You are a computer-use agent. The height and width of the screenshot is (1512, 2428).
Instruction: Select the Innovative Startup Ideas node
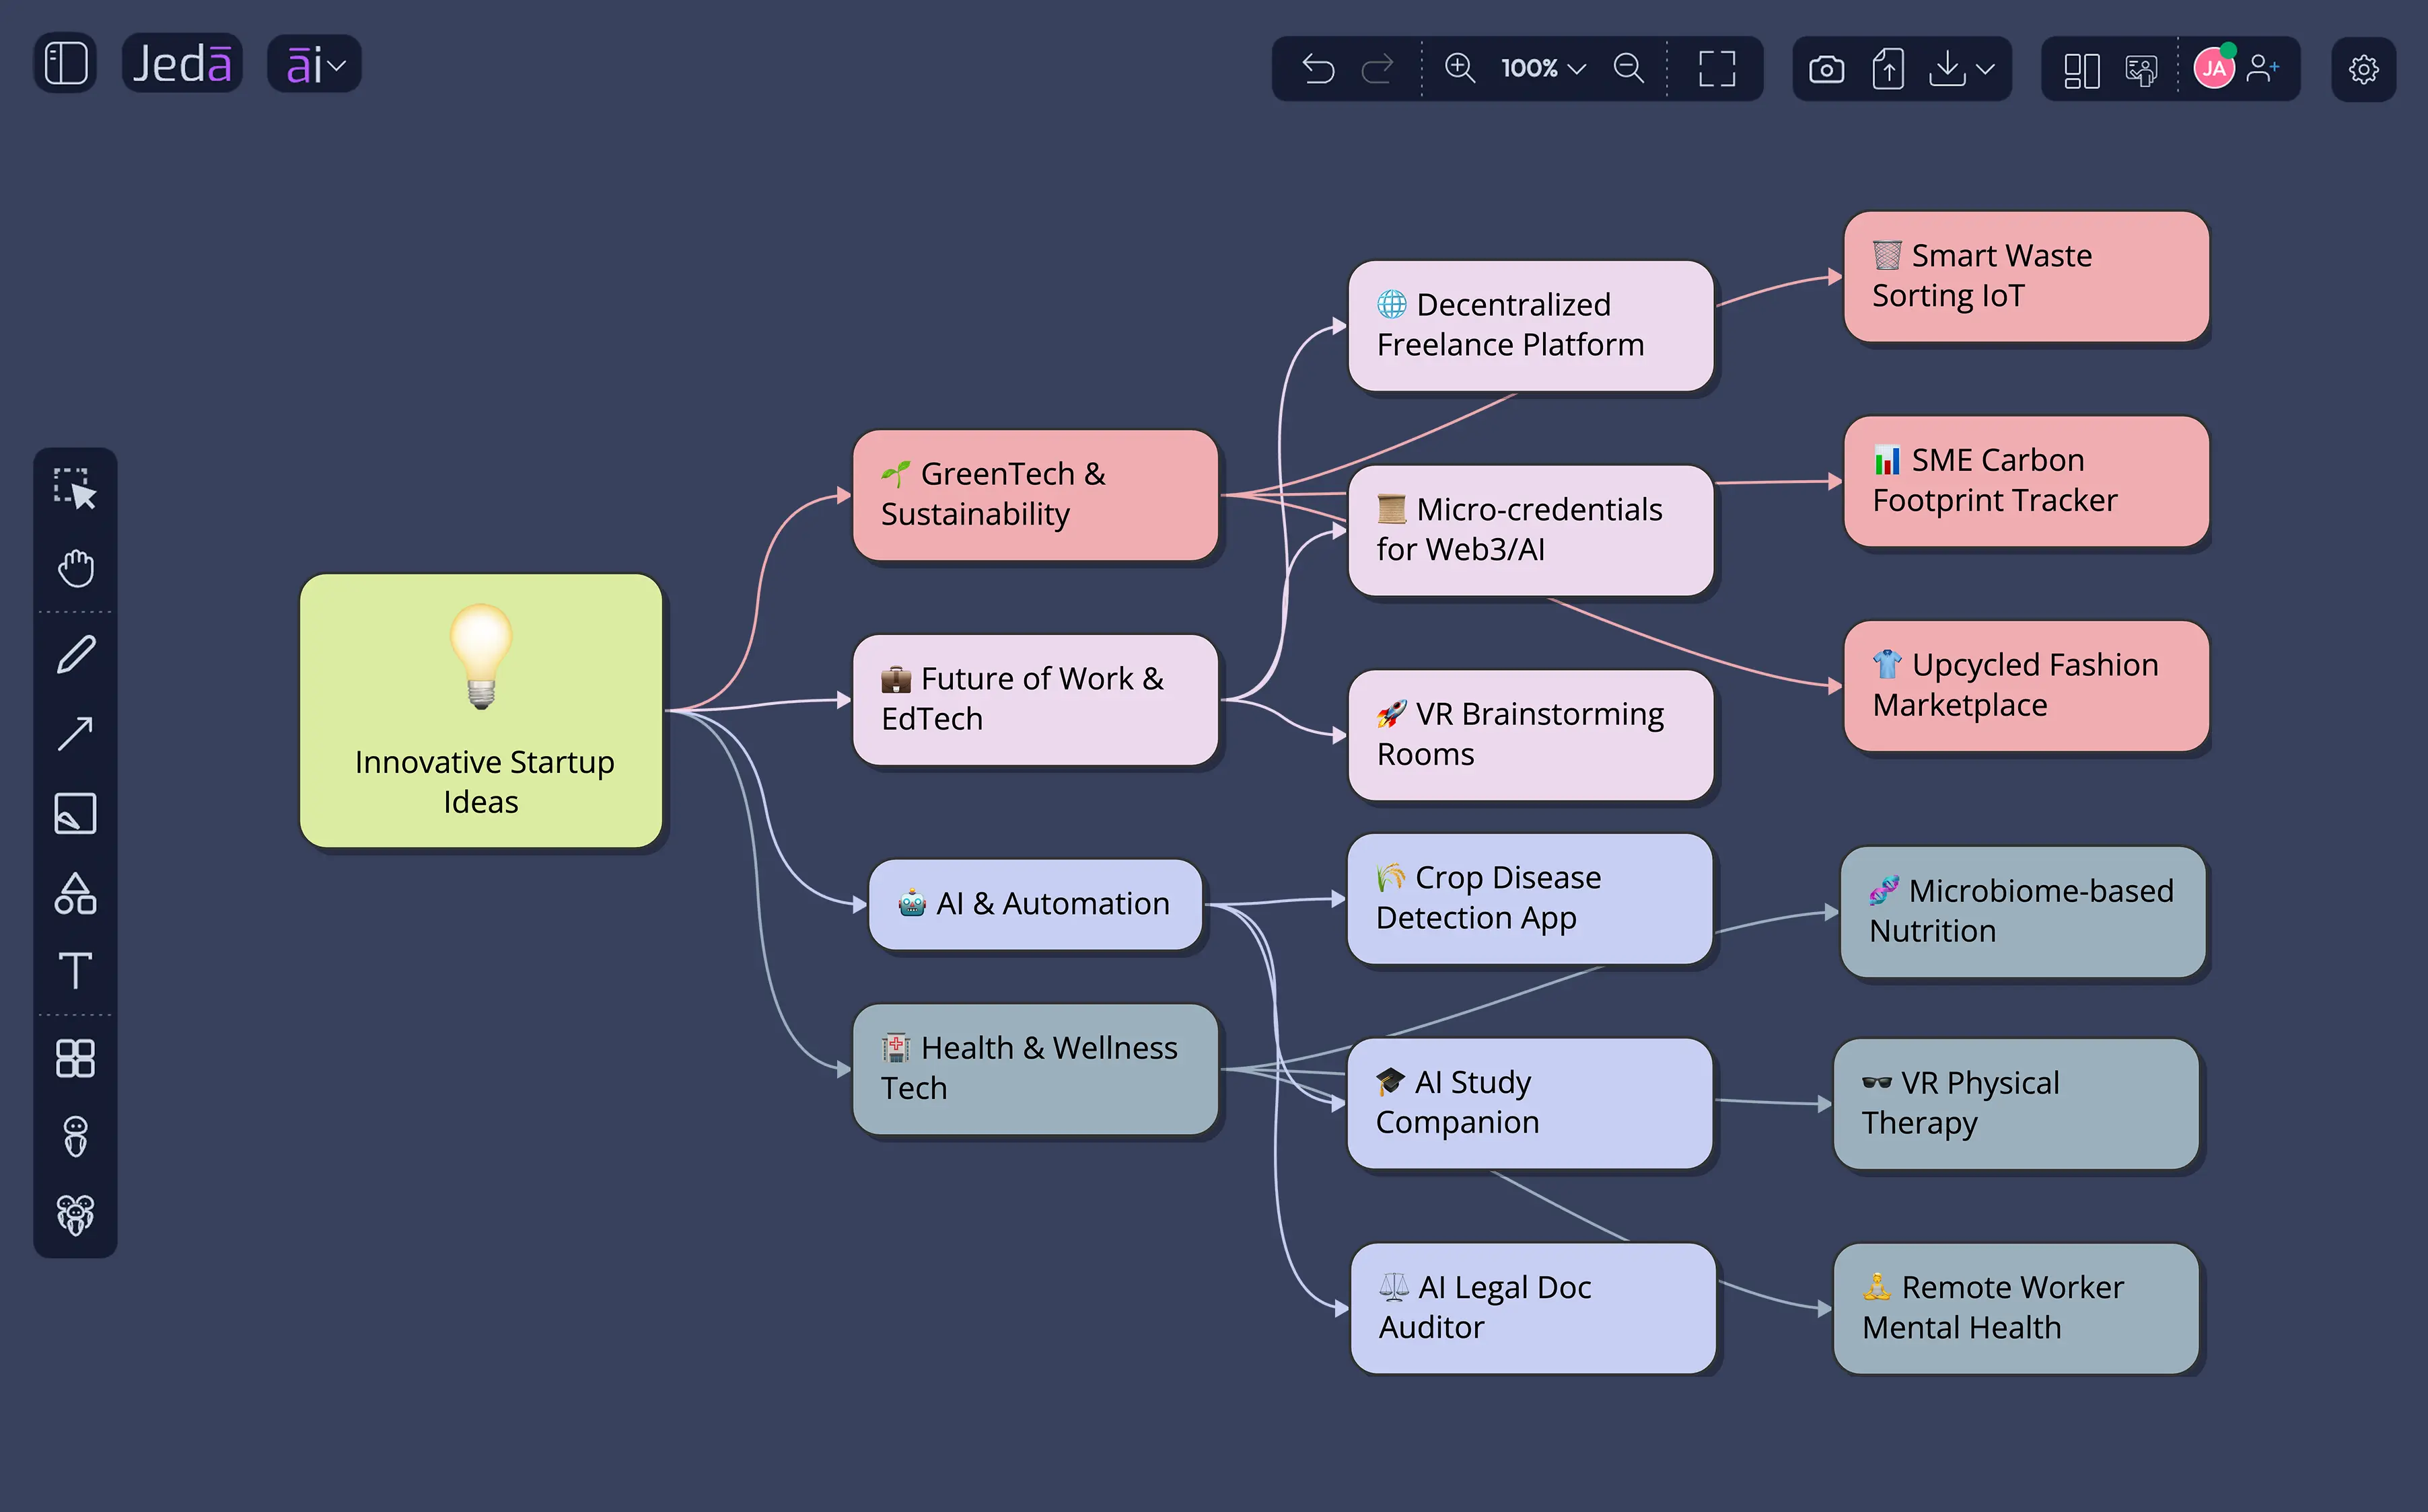pyautogui.click(x=481, y=711)
